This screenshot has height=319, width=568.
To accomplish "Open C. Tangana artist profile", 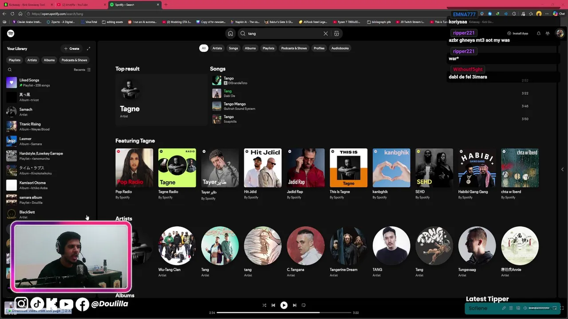I will (x=305, y=252).
